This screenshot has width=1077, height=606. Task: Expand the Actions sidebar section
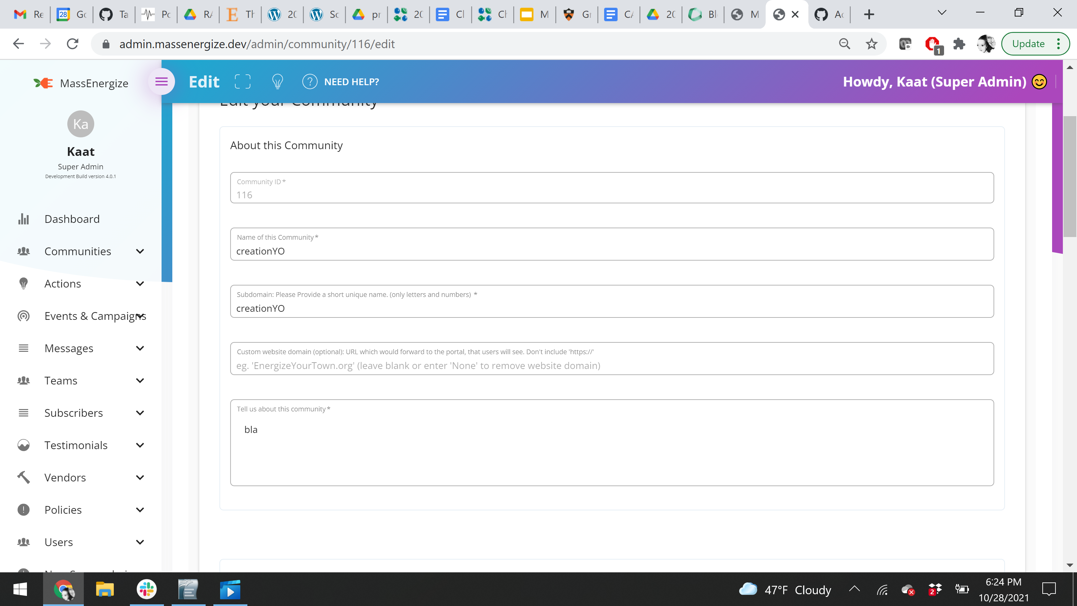pos(140,283)
